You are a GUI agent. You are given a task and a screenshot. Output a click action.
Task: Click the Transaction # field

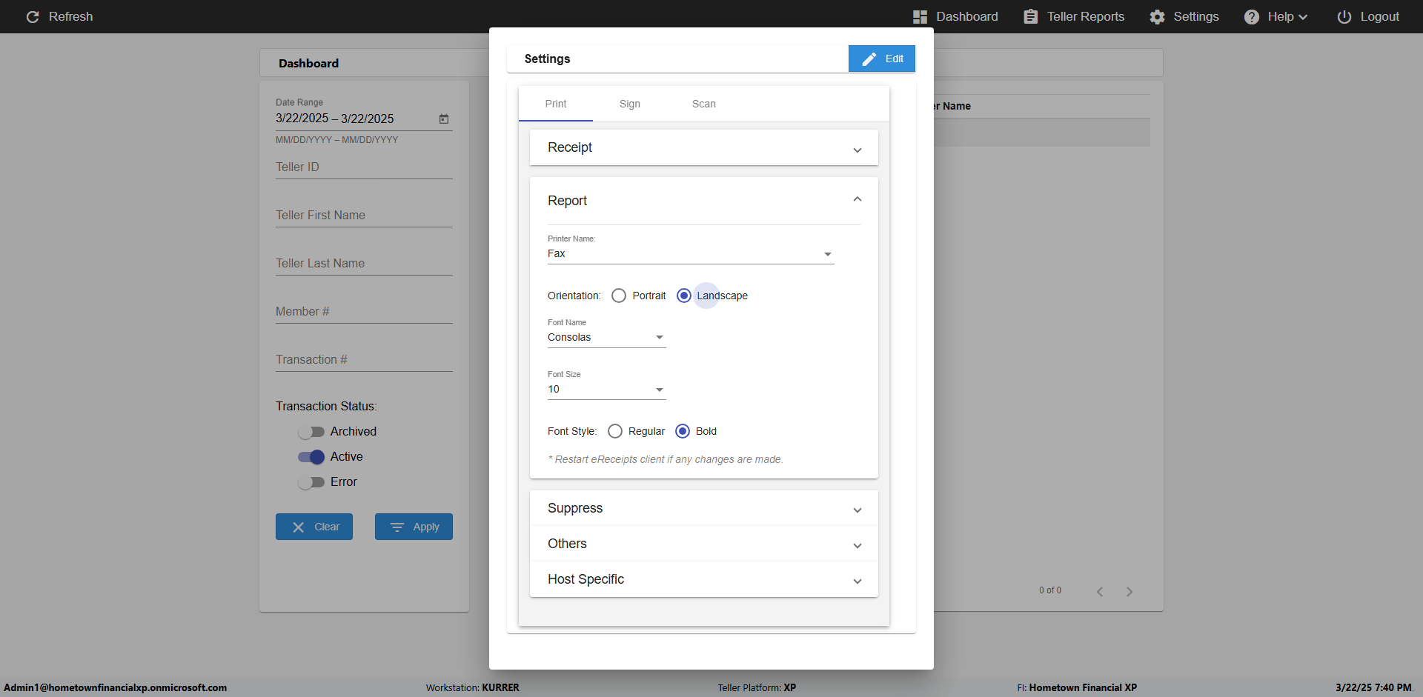click(x=364, y=360)
